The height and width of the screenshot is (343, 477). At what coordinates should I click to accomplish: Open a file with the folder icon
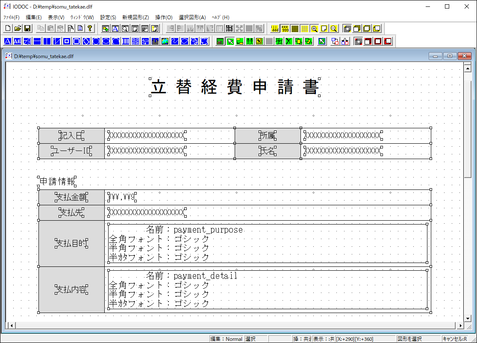(x=18, y=29)
